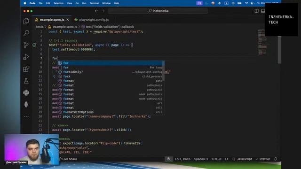Open the Window menu
The height and width of the screenshot is (169, 301).
[106, 3]
